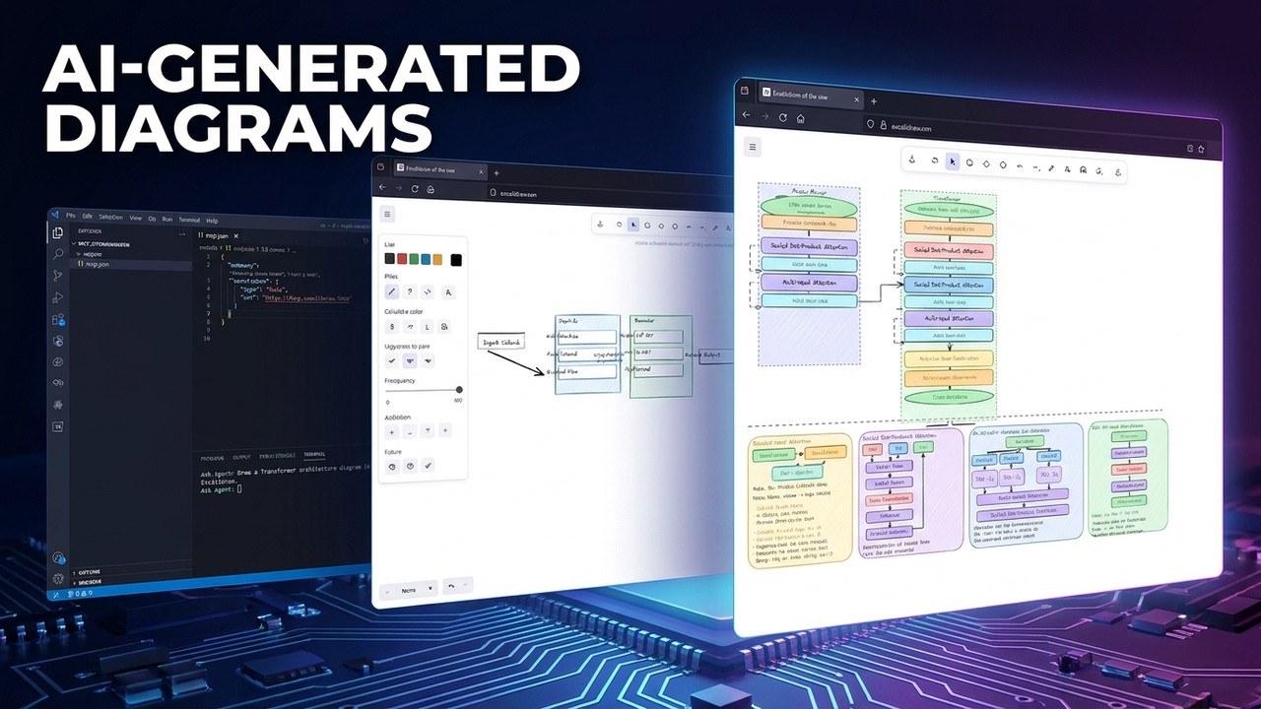The image size is (1261, 709).
Task: Choose the middle option under Ugyoress to pare
Action: 410,360
